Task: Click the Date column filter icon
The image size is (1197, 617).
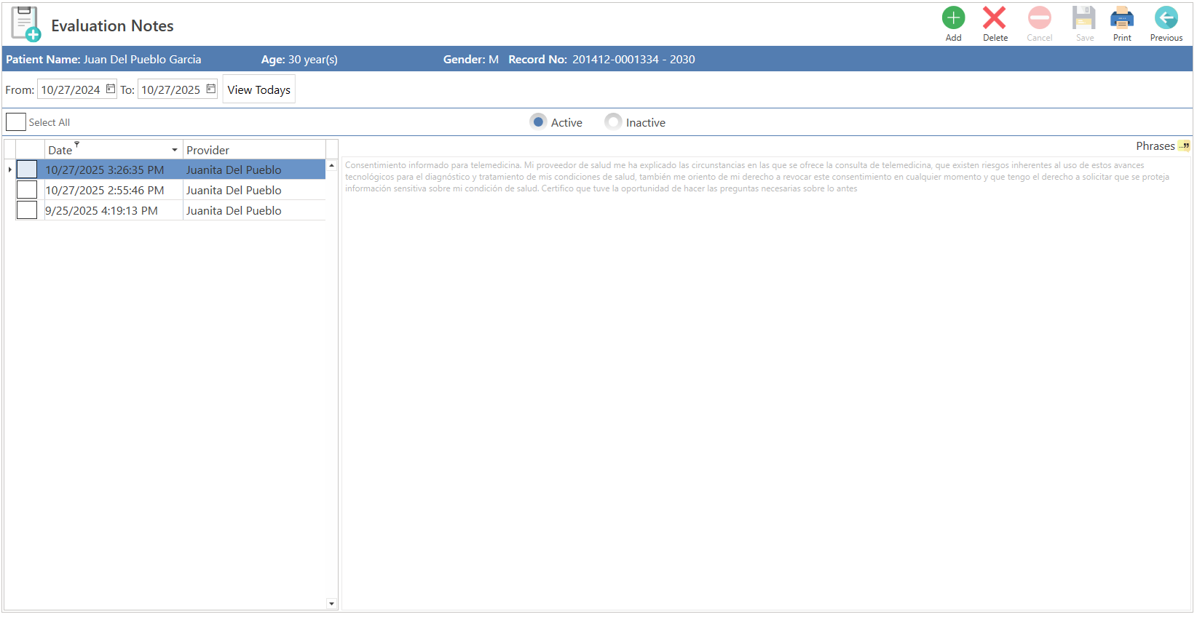Action: [x=76, y=144]
